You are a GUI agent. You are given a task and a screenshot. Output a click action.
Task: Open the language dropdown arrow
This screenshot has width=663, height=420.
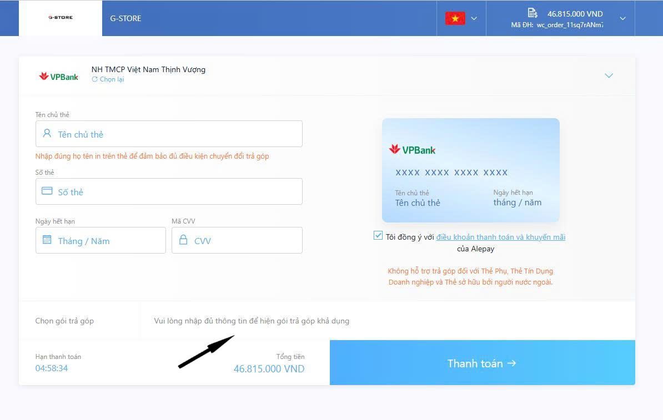click(474, 18)
